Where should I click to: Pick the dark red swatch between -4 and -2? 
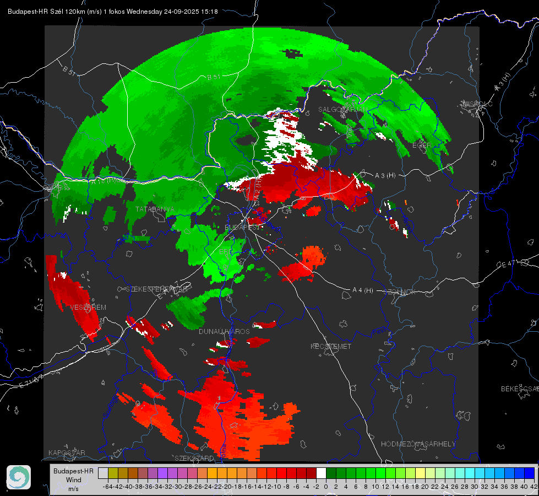pyautogui.click(x=311, y=473)
